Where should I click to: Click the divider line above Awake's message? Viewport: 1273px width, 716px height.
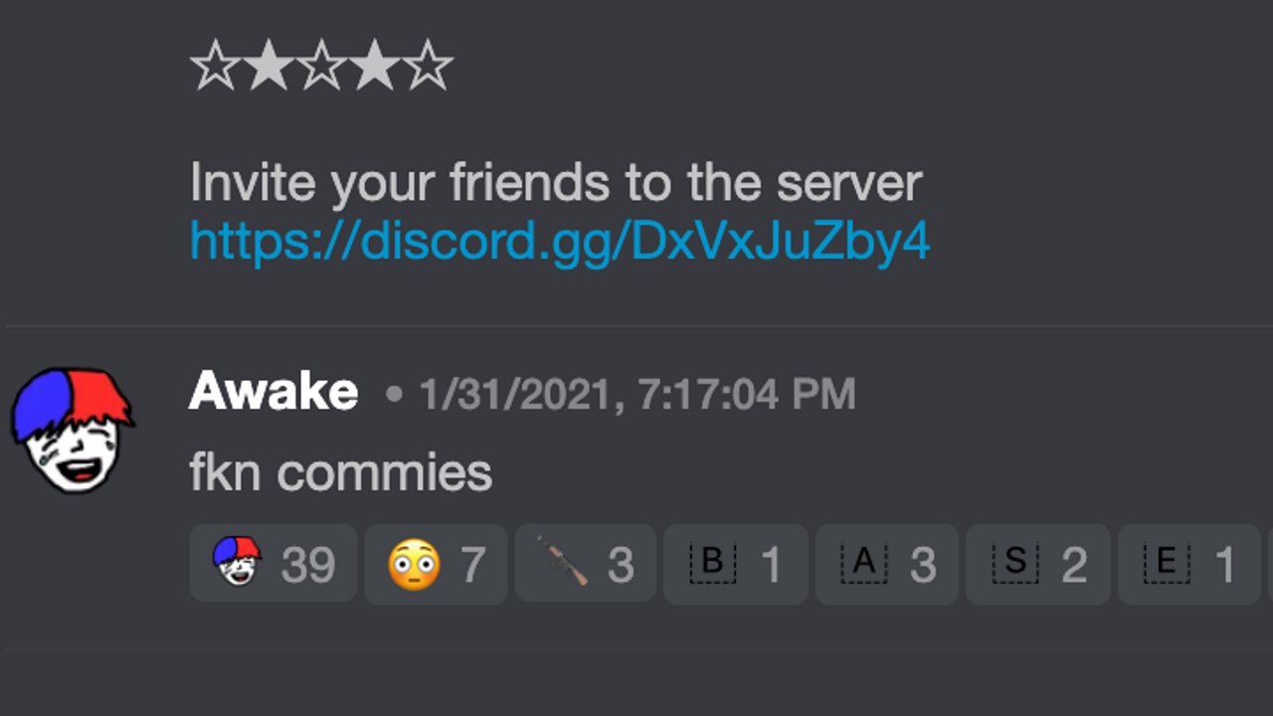pyautogui.click(x=636, y=325)
